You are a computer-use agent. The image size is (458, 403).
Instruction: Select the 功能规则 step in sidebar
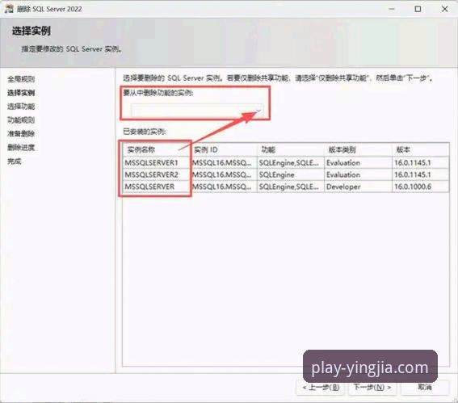point(21,120)
